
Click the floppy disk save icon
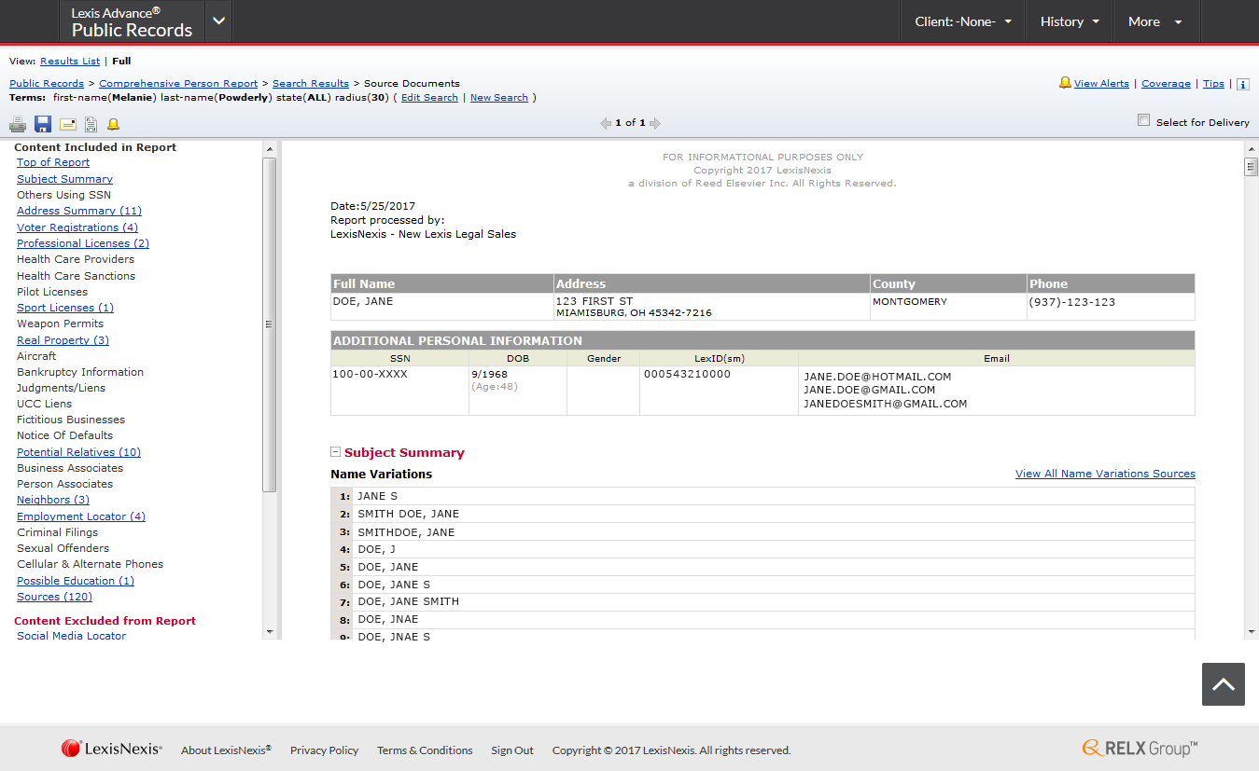43,124
